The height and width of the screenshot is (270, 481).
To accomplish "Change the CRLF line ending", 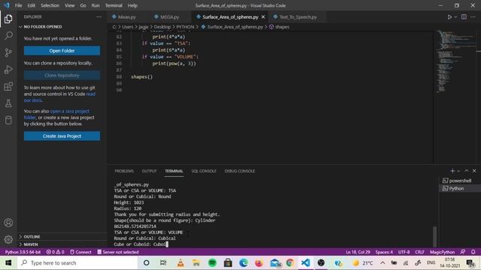I will click(x=419, y=252).
